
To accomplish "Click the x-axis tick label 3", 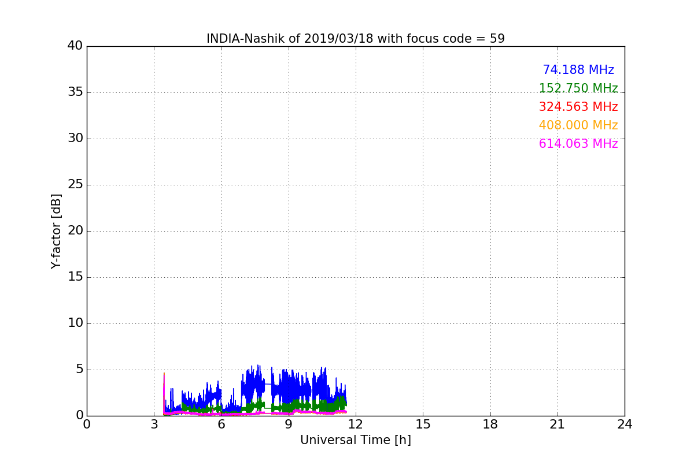I will [154, 424].
